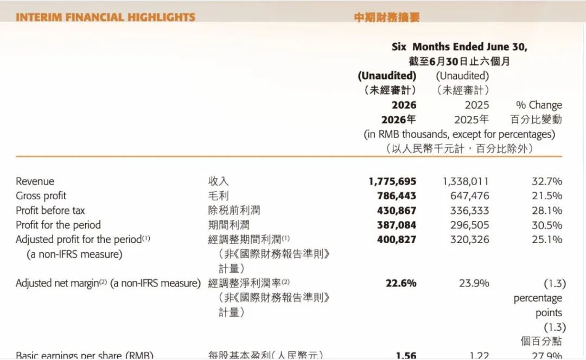Click the '30.5%' change value
586x360 pixels.
coord(547,225)
